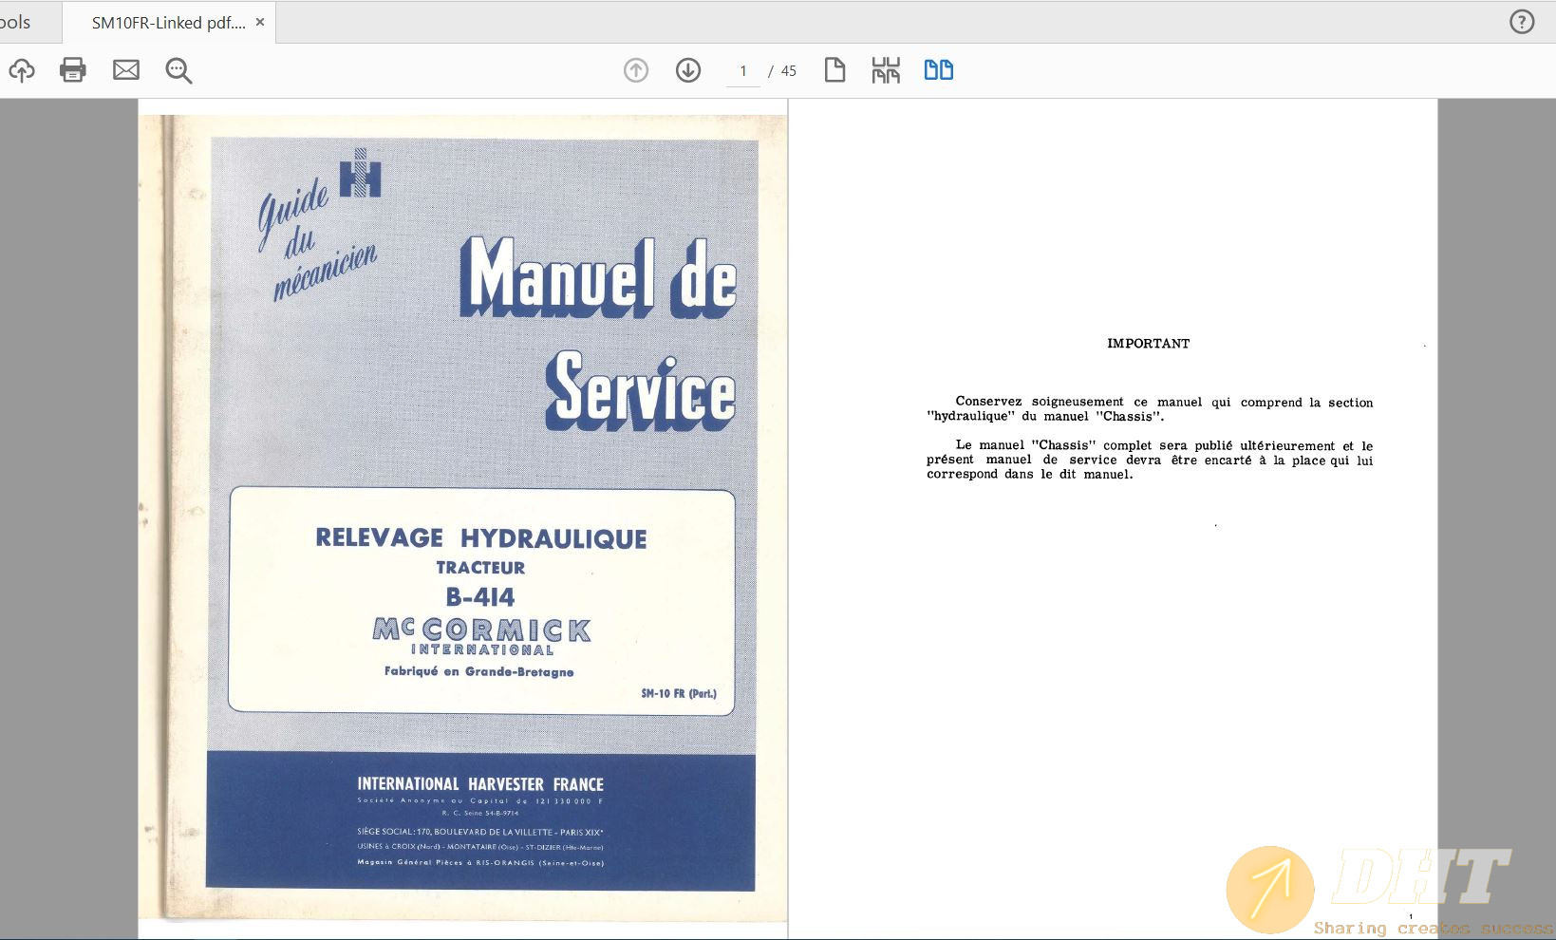Open the help question mark icon
1556x940 pixels.
click(x=1522, y=22)
